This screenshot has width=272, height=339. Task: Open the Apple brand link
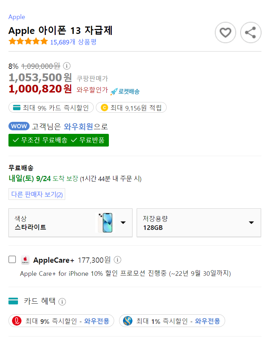17,17
